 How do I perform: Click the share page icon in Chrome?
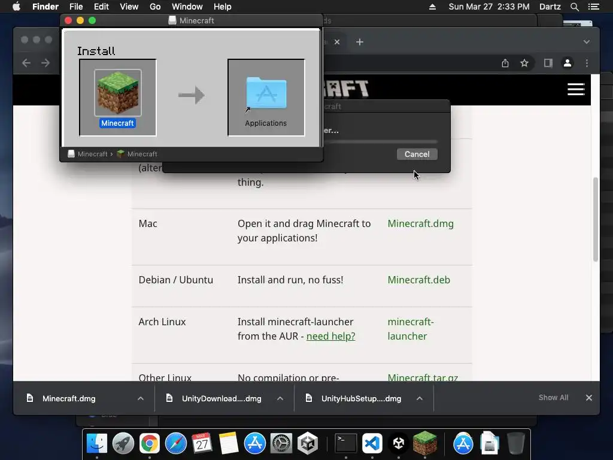point(505,63)
